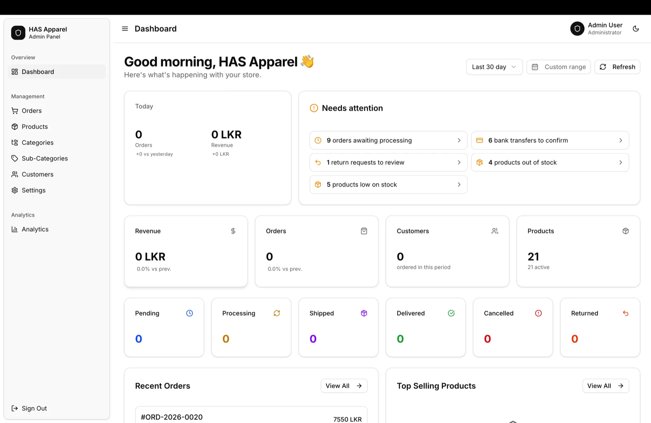This screenshot has width=651, height=423.
Task: Expand the 1 return requests to review chevron
Action: click(x=459, y=162)
